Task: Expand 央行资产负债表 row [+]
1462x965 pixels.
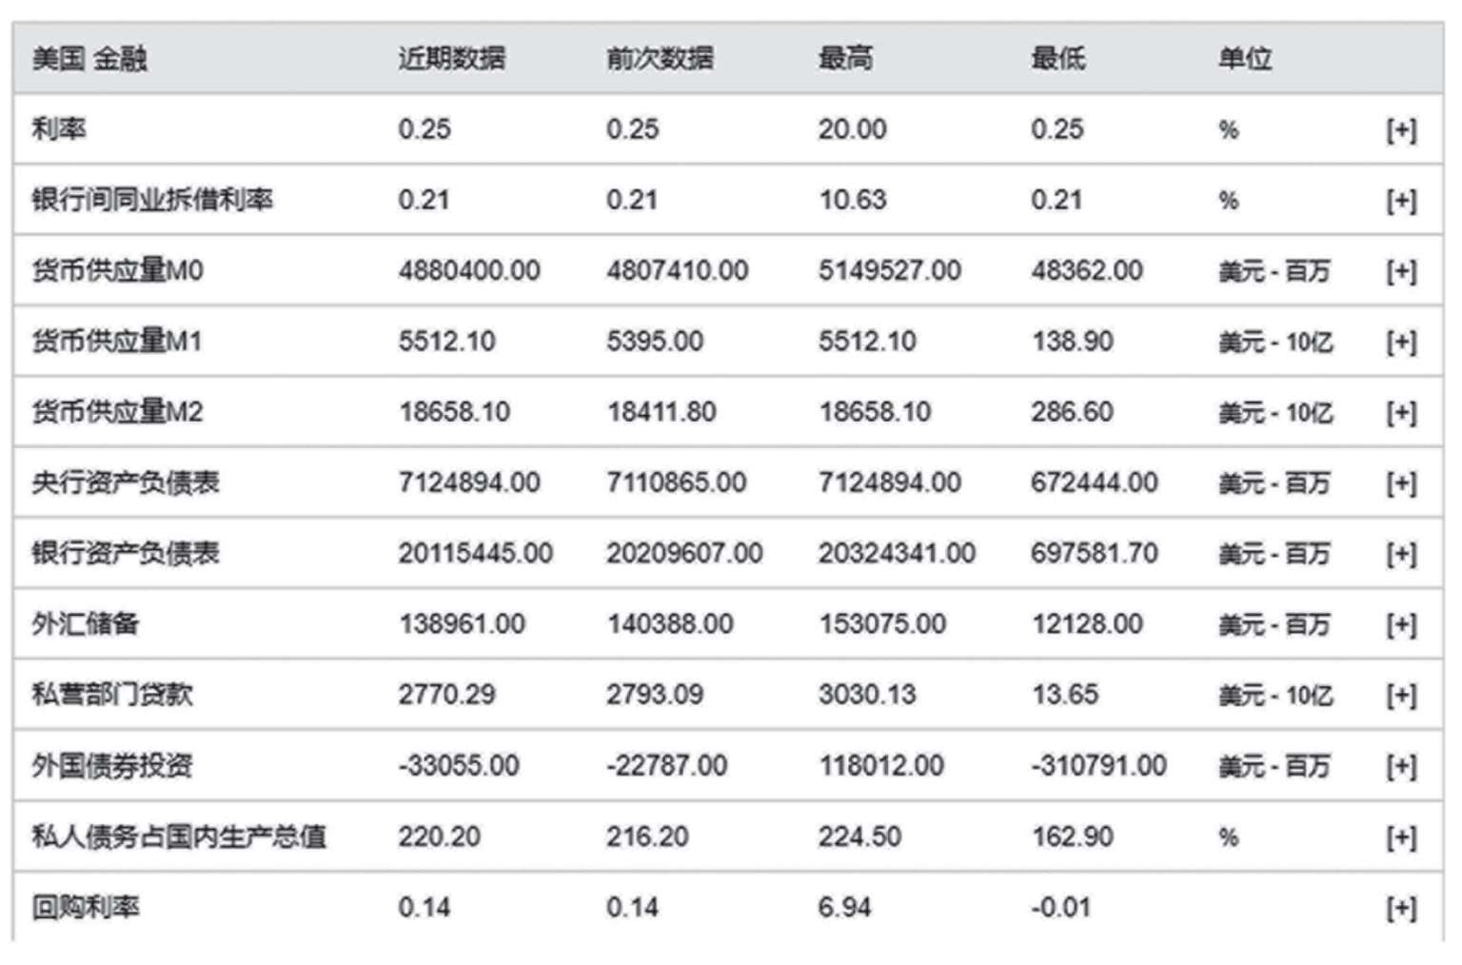Action: tap(1401, 483)
